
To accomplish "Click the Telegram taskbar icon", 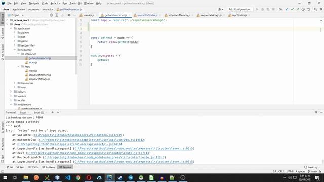I will click(x=131, y=177).
